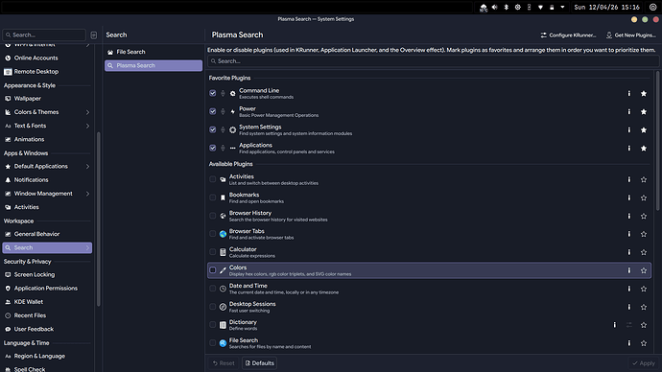Open the top-right panel settings icon
This screenshot has width=662, height=372.
click(x=652, y=7)
